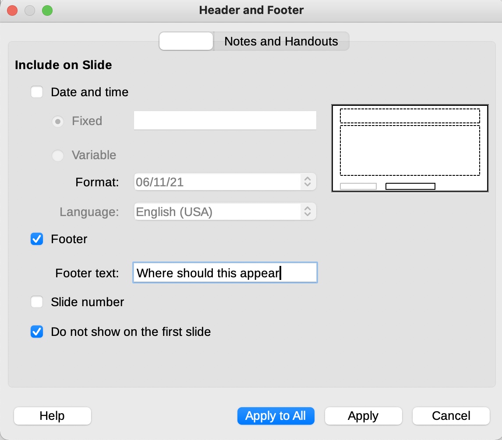Click Apply to All

[x=276, y=416]
